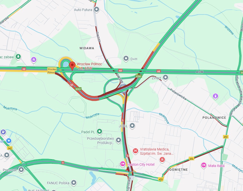Click the red Wrocław Północ location pin
This screenshot has height=191, width=243.
point(72,66)
